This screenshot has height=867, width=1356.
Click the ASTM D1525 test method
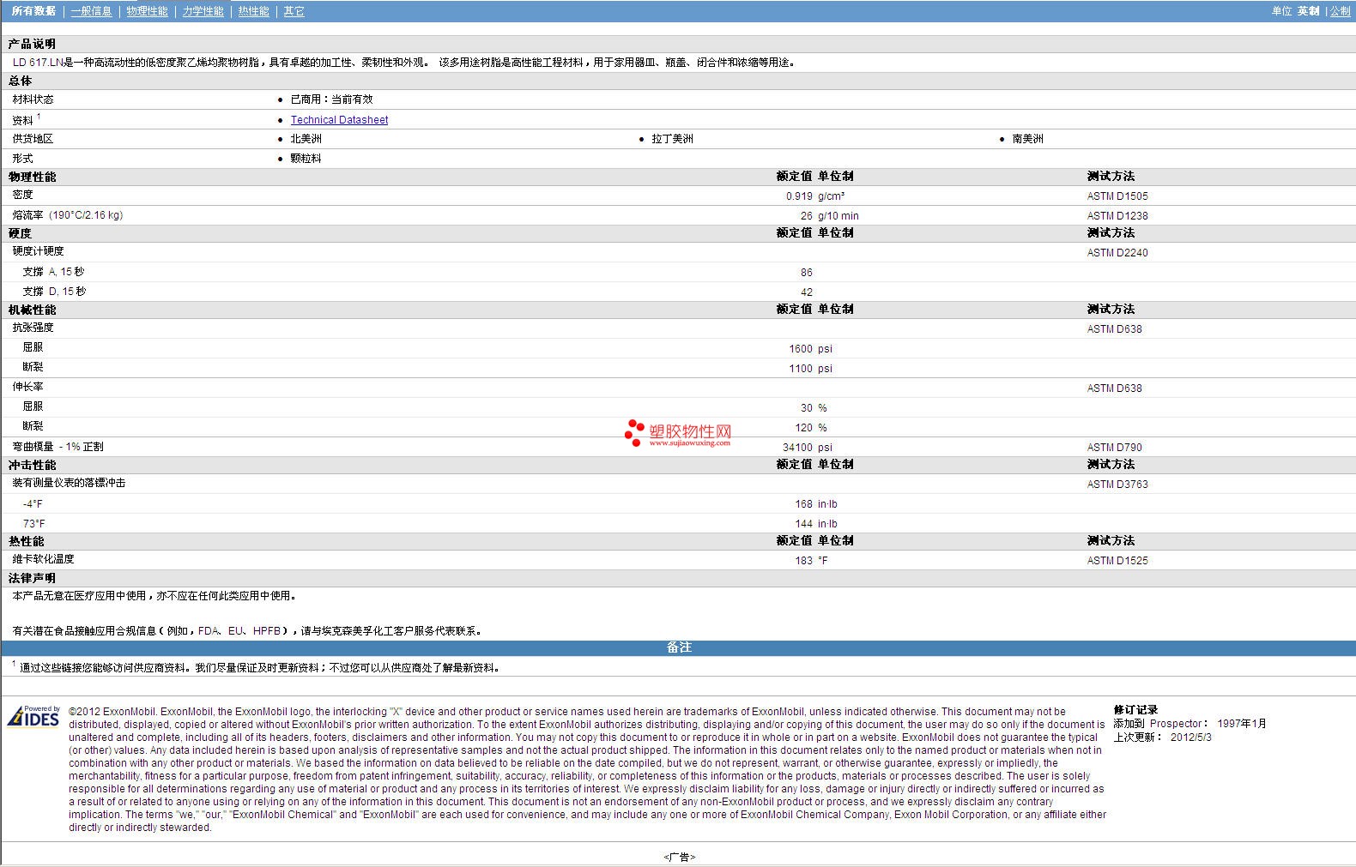(1117, 561)
